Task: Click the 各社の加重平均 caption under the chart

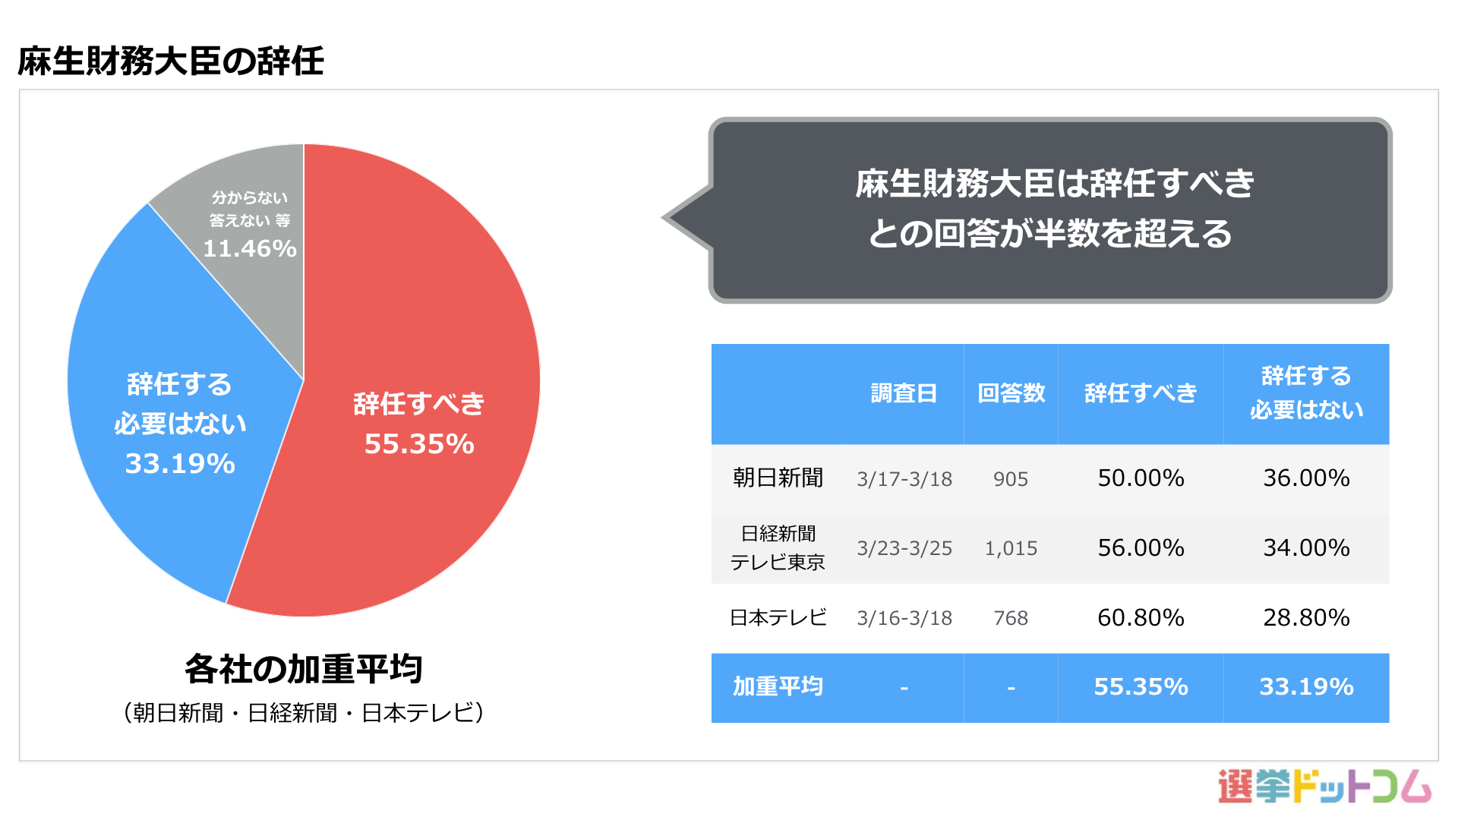Action: coord(303,669)
